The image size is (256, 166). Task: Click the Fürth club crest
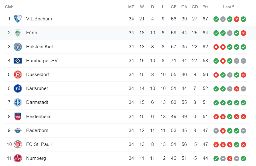click(x=18, y=33)
